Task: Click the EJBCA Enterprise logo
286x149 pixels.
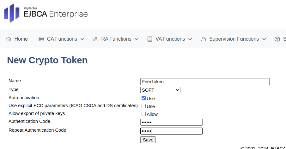Action: [46, 13]
